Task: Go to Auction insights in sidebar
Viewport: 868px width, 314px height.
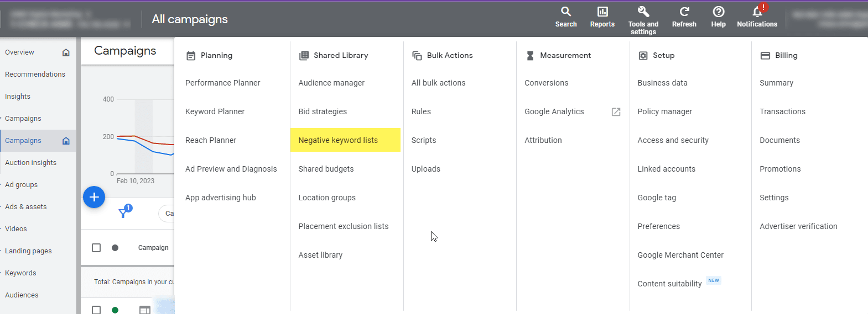Action: [30, 163]
